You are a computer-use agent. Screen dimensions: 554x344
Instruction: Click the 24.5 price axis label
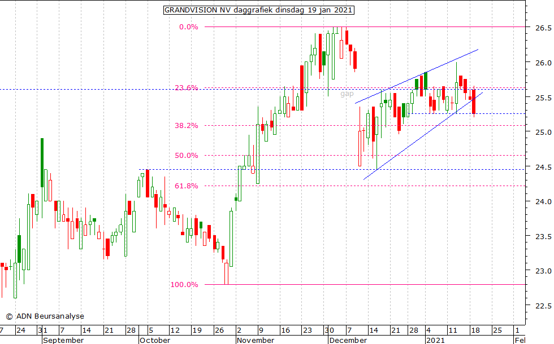tap(543, 167)
